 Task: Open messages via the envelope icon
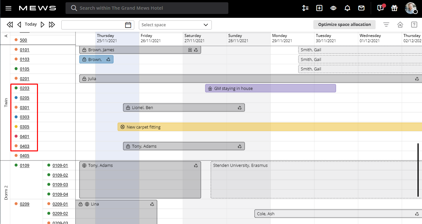click(x=361, y=8)
